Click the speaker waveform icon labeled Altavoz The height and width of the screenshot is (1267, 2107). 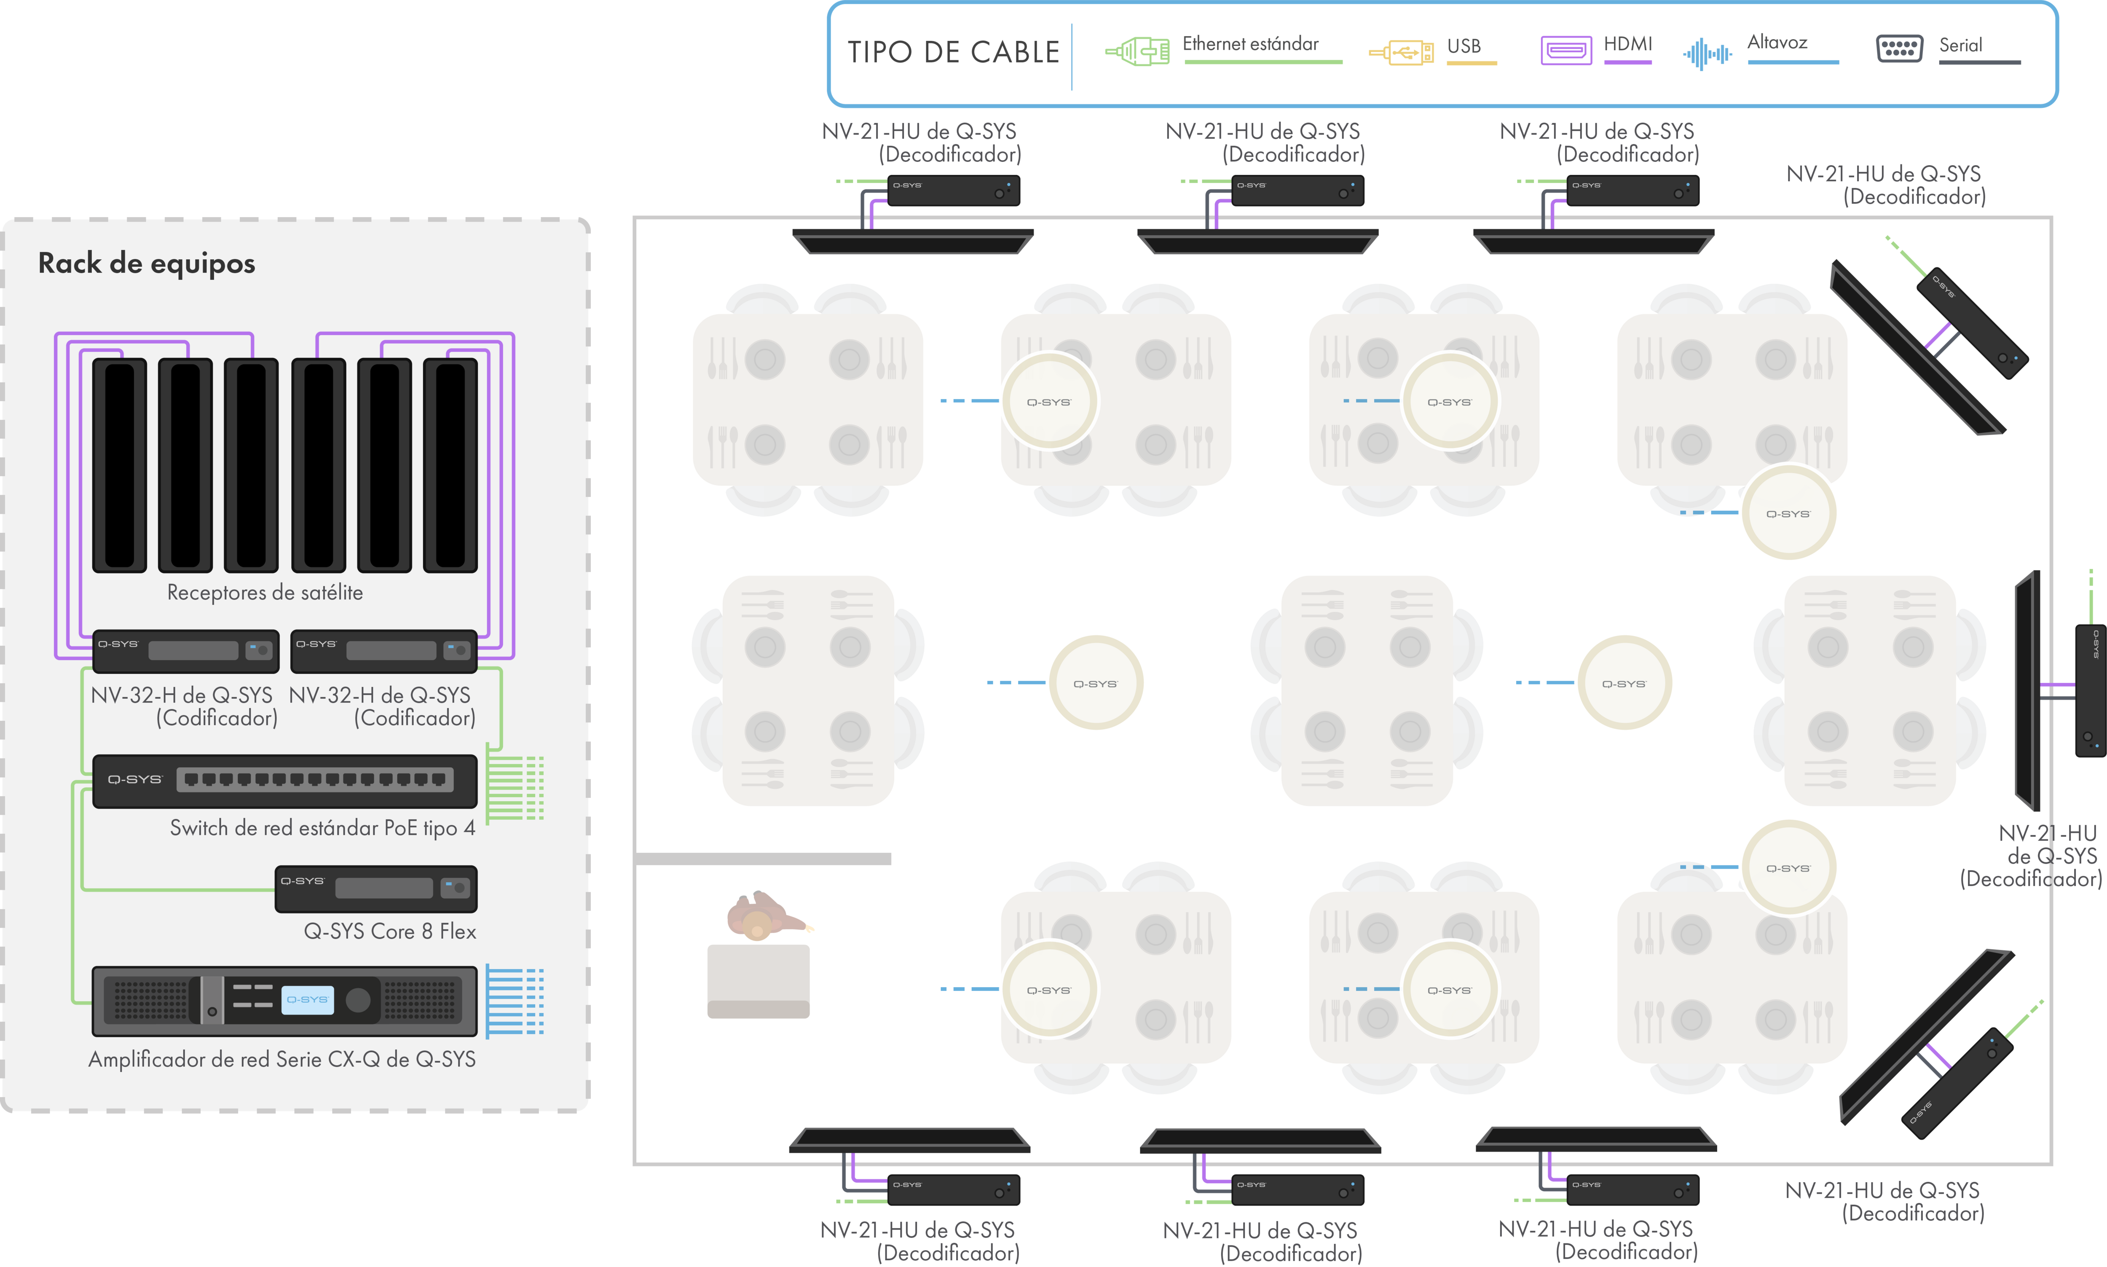click(x=1707, y=54)
